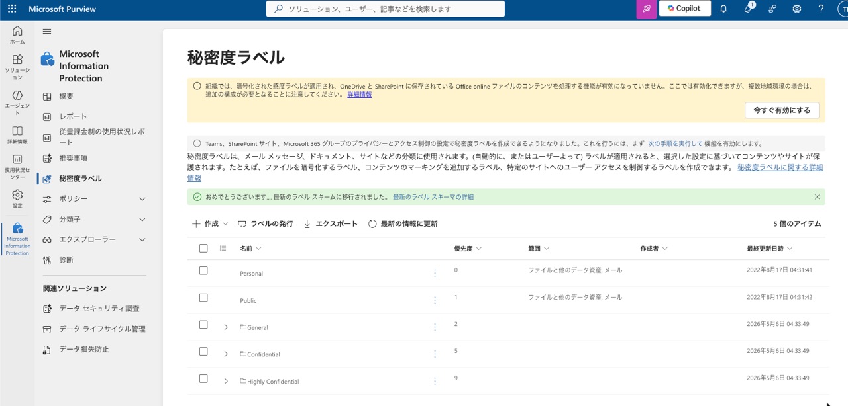Viewport: 848px width, 406px height.
Task: Open 最新のラベル スキーマの詳細 link
Action: pyautogui.click(x=433, y=197)
